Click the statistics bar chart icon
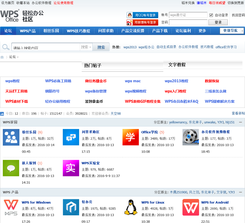Viewport: 245px width, 223px height. coord(2,114)
